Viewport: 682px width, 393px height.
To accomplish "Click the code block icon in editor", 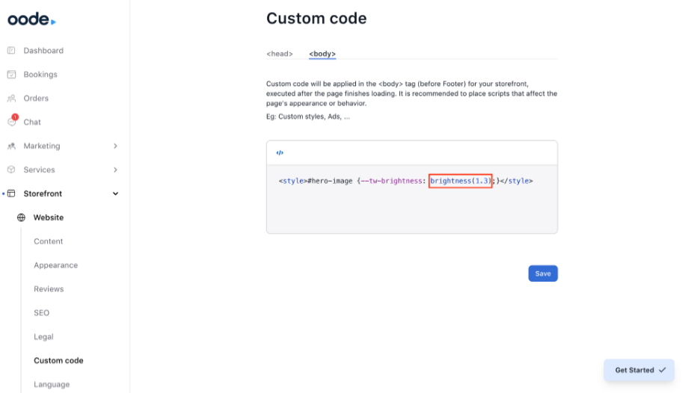I will [280, 153].
